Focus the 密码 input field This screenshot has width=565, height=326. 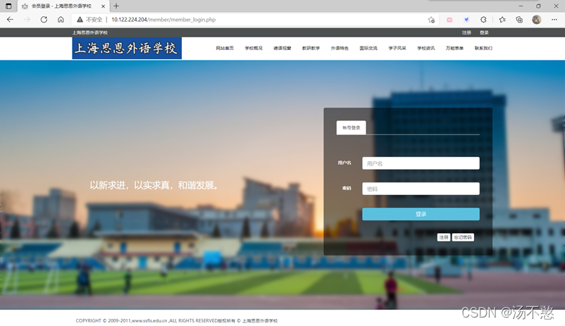pos(421,189)
